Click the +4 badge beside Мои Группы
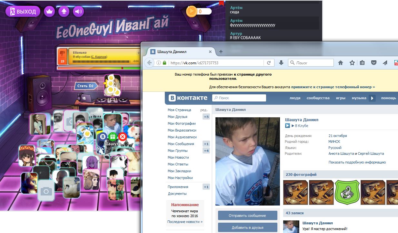Screen dimensions: 398x233 206,151
